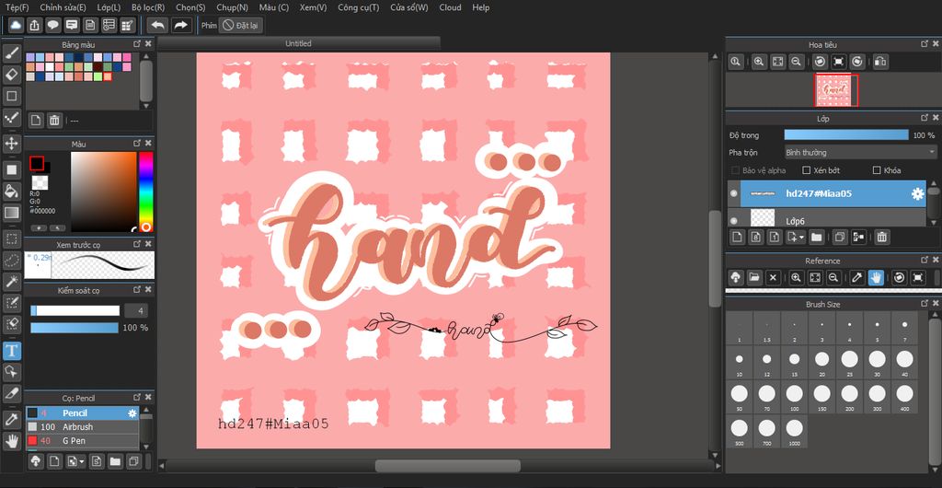Open the Cửa sổ(W) menu
Screen dimensions: 942x488
pos(409,7)
